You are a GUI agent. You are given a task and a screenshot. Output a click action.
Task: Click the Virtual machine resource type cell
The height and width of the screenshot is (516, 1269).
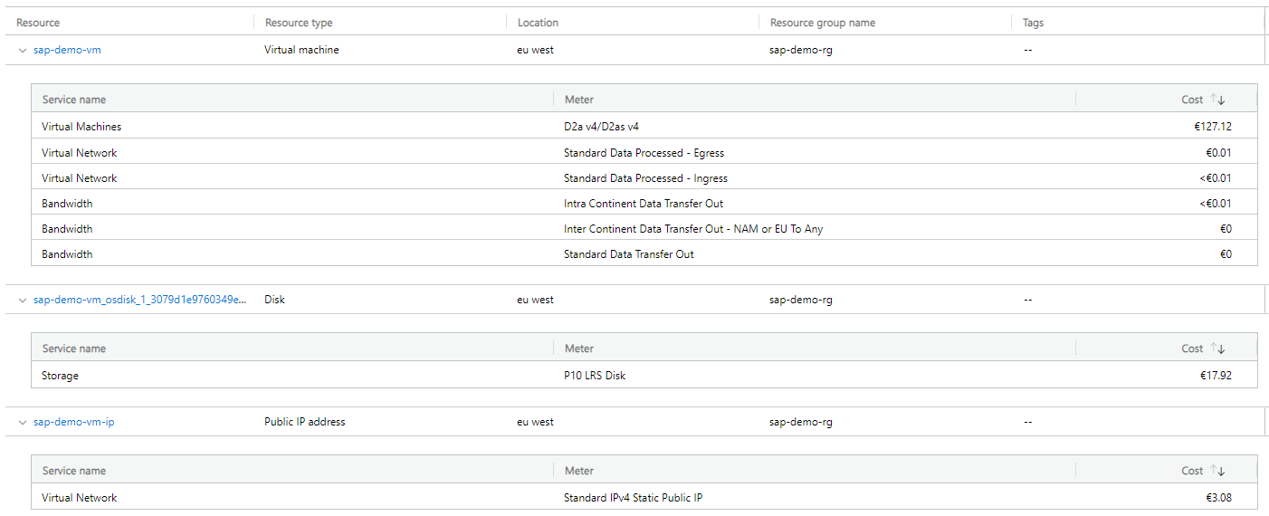coord(301,50)
